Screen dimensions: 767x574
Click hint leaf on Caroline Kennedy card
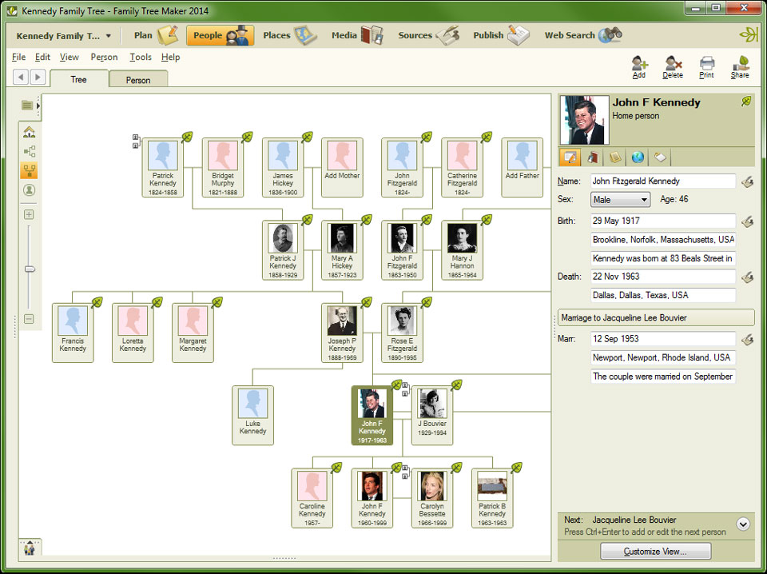(x=336, y=468)
